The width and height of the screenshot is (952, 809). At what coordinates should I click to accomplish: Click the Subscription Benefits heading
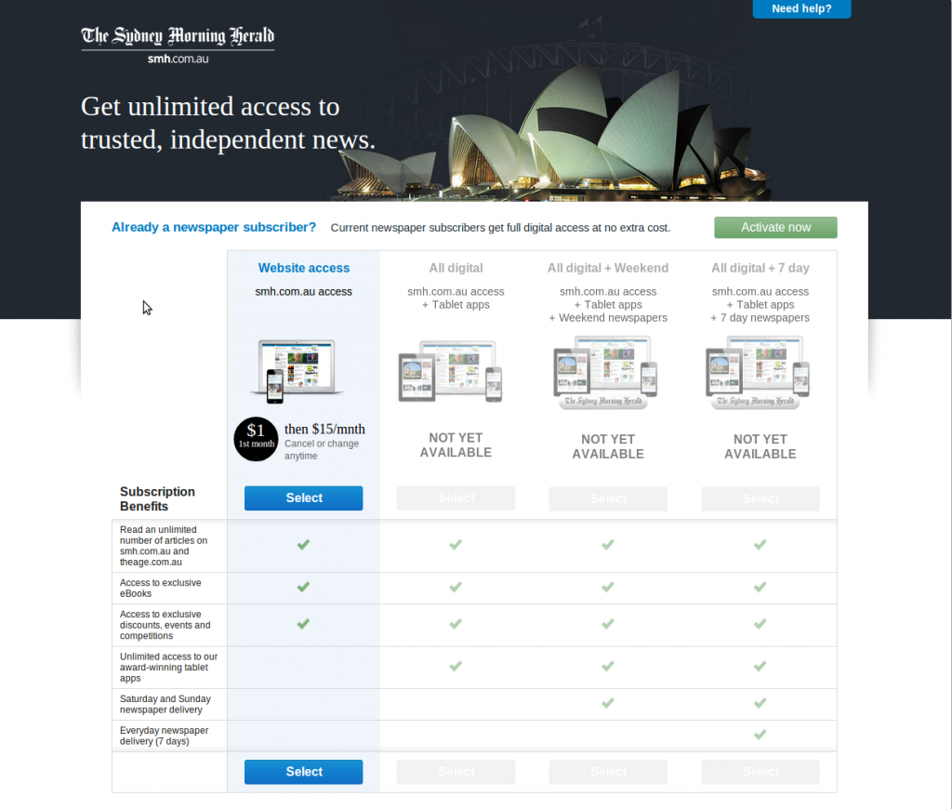(x=157, y=498)
